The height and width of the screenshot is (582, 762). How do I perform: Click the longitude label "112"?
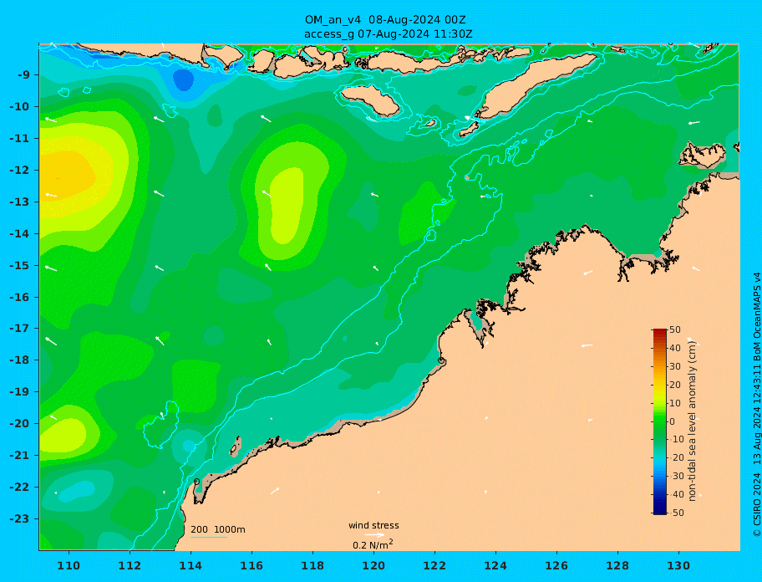(x=130, y=566)
